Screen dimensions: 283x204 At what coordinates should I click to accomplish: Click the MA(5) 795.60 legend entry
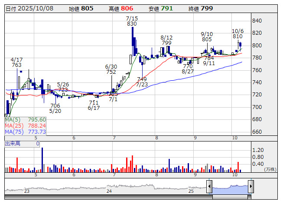pyautogui.click(x=25, y=120)
